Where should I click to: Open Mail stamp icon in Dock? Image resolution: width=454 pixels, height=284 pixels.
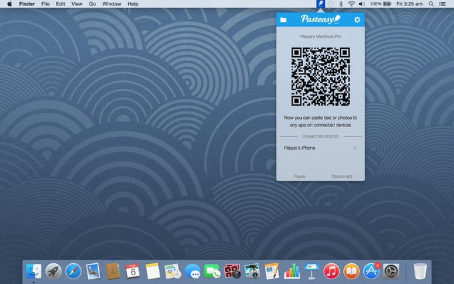pos(93,271)
